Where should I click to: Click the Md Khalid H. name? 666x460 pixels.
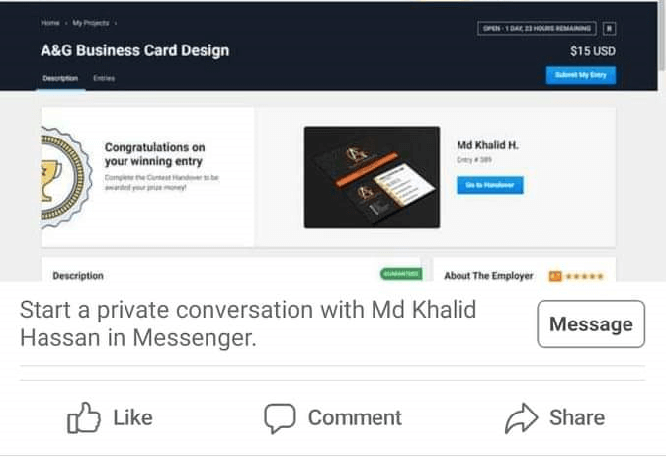pos(489,145)
